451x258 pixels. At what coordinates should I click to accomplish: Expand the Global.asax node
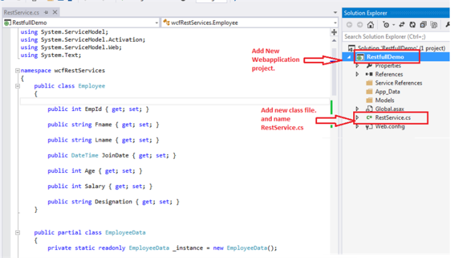tap(357, 109)
